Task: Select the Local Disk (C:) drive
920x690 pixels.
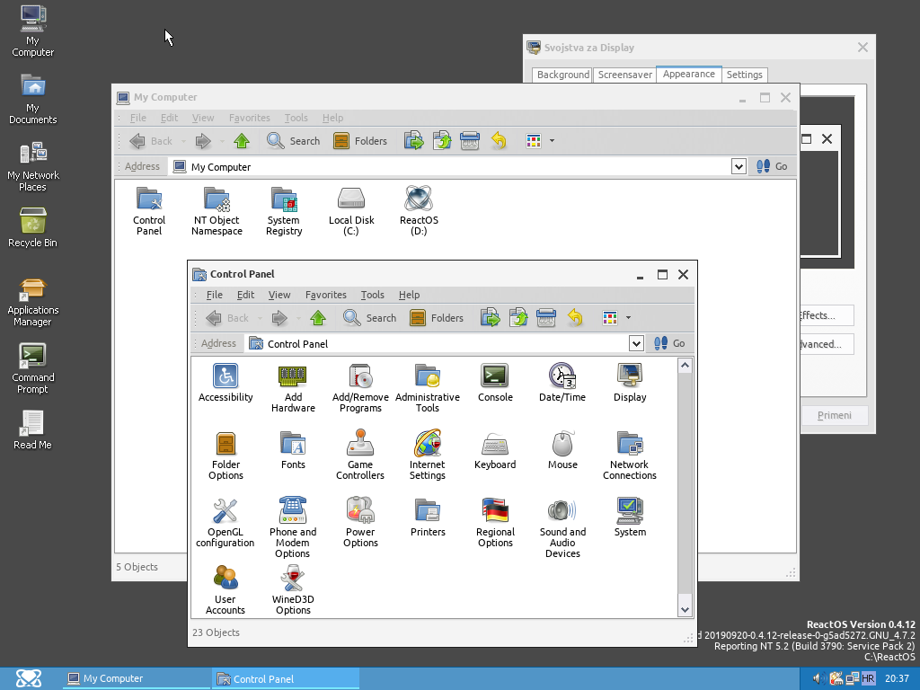Action: [x=351, y=210]
